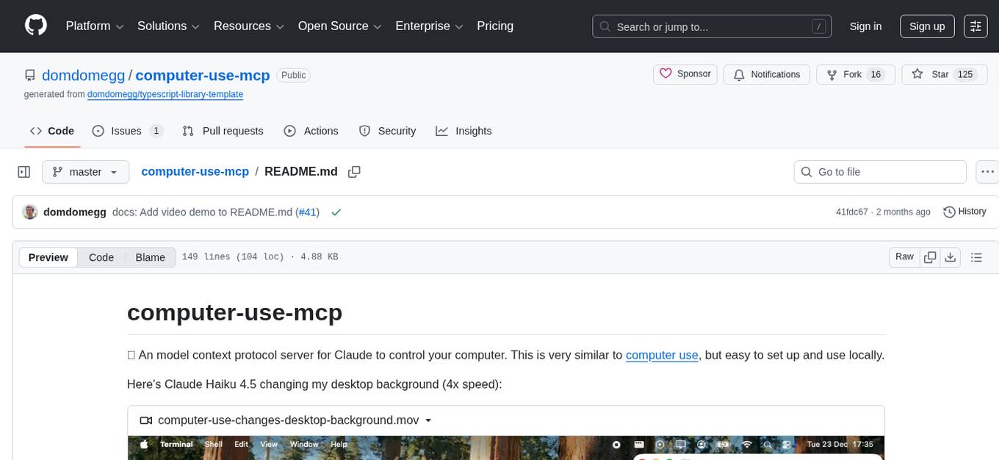This screenshot has width=999, height=460.
Task: Enable notifications for this repository
Action: point(766,74)
